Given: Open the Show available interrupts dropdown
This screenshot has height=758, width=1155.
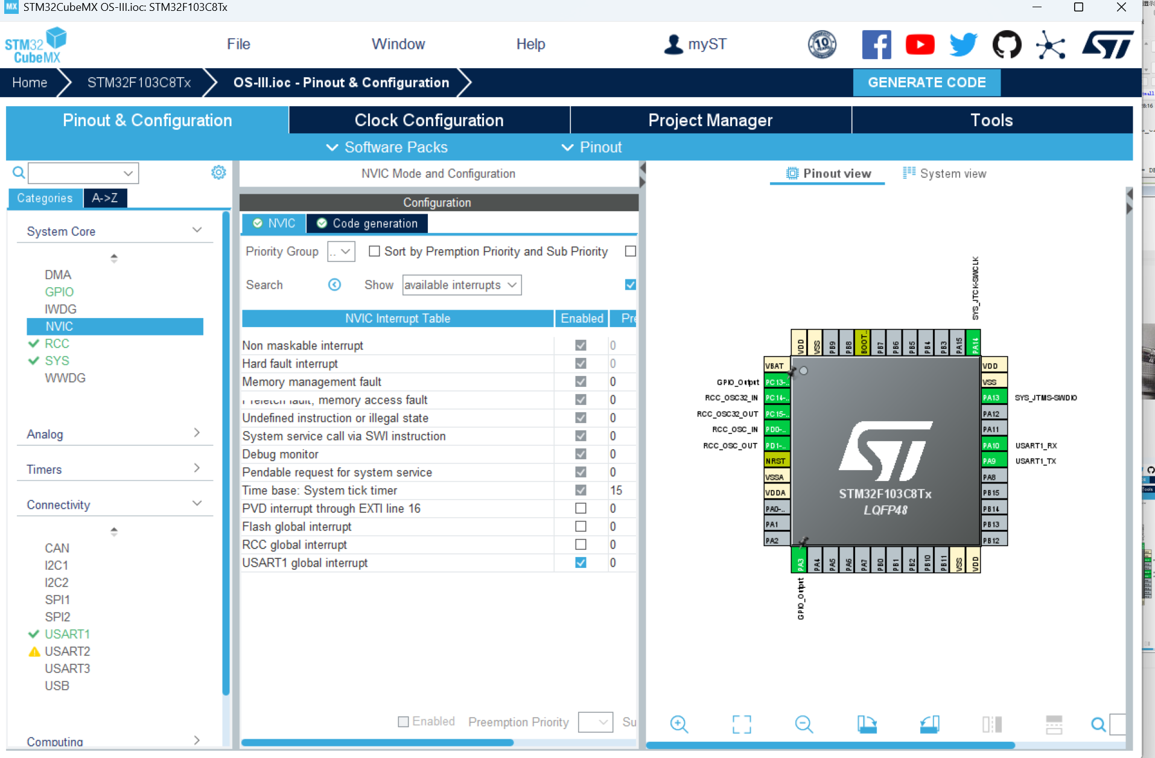Looking at the screenshot, I should 462,285.
